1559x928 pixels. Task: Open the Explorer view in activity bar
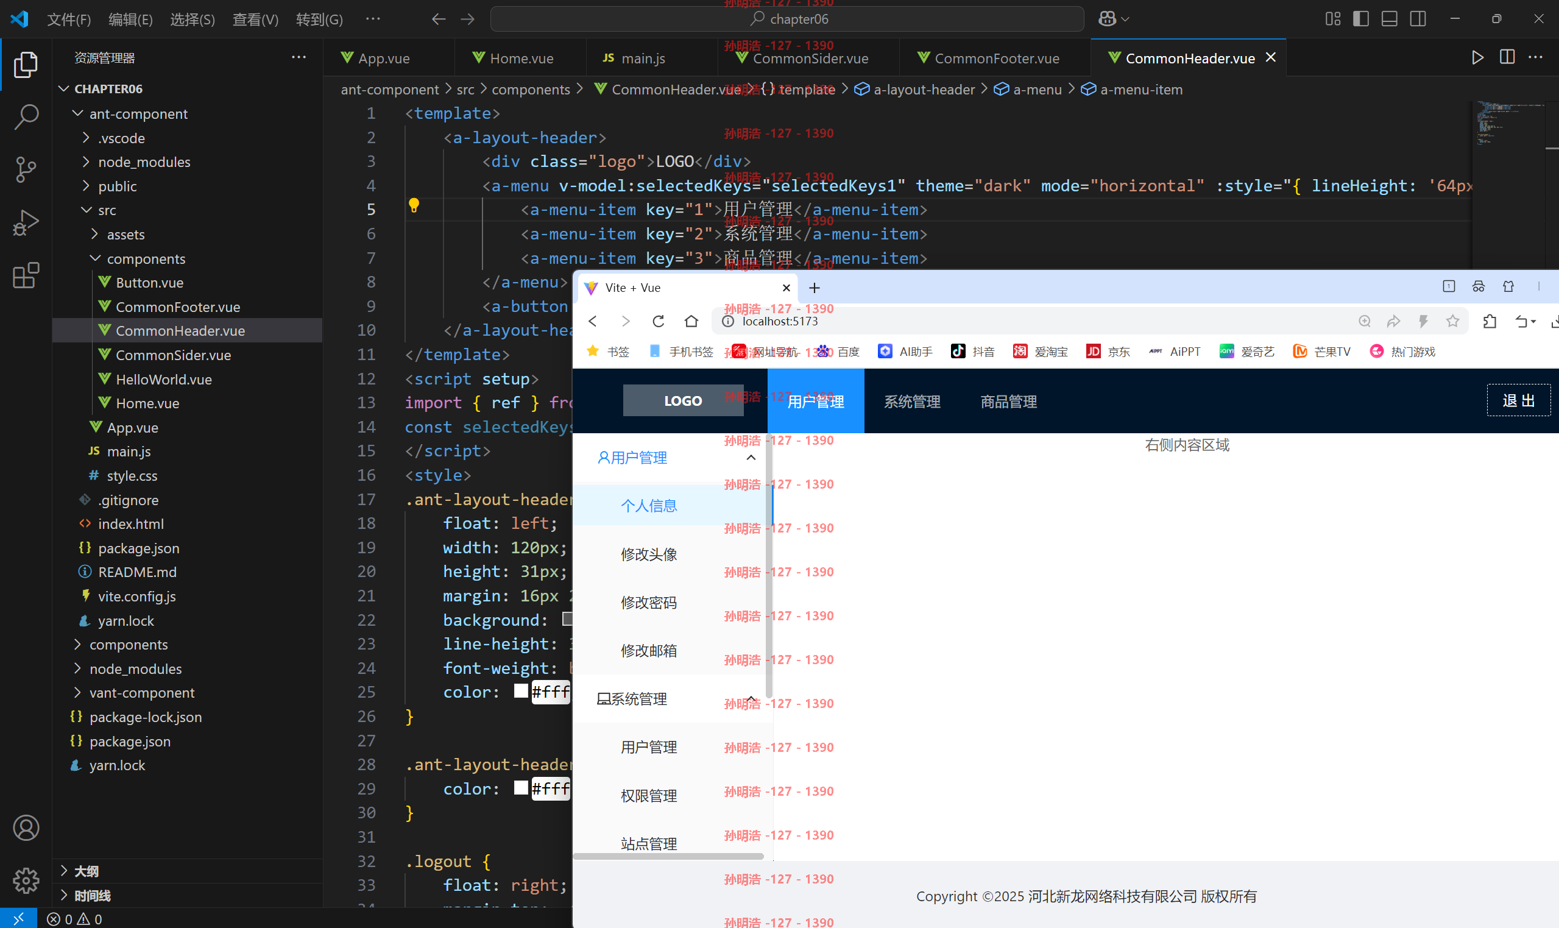pos(26,65)
